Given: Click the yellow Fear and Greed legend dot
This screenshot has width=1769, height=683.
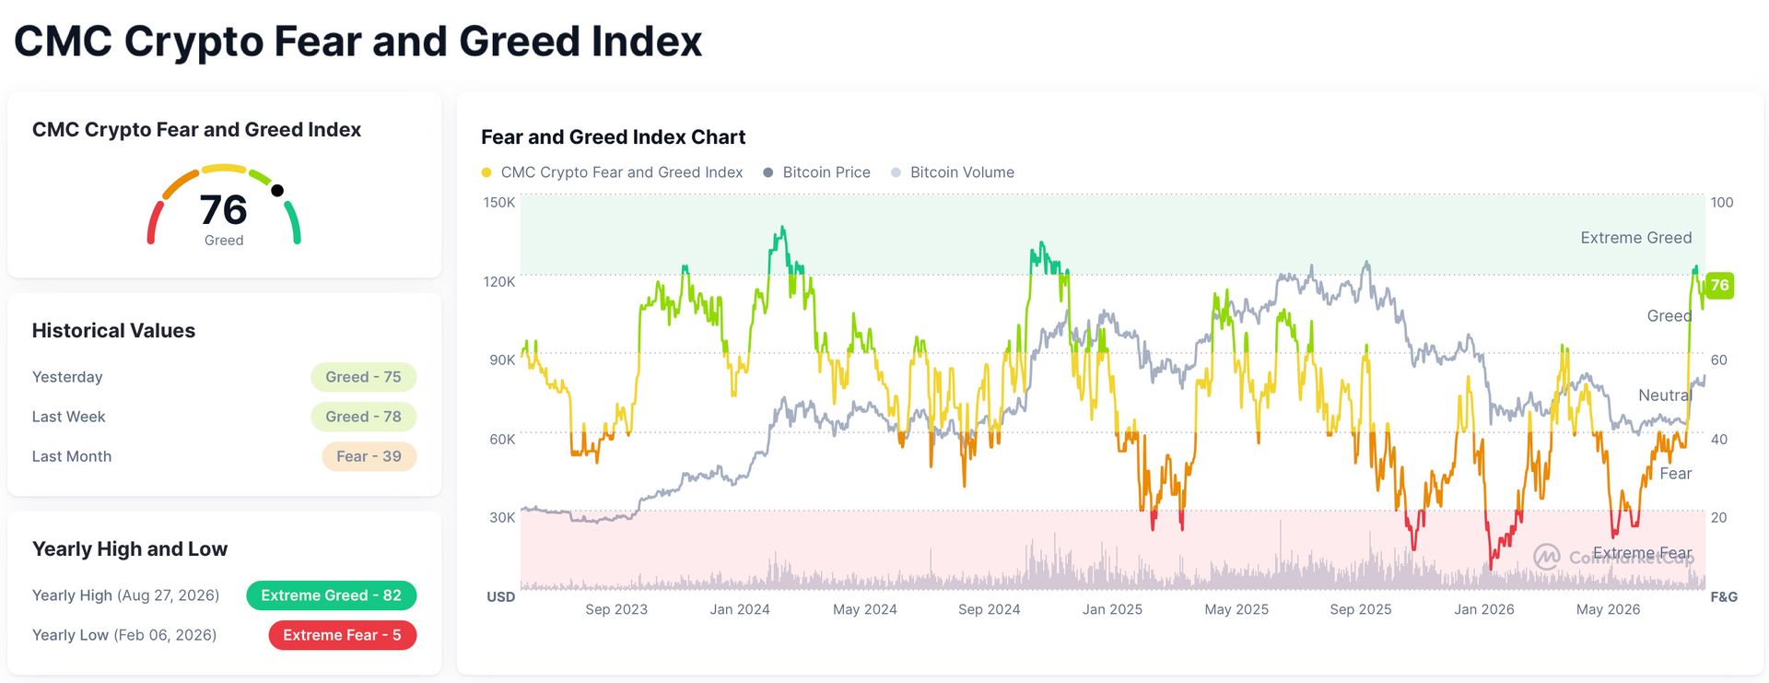Looking at the screenshot, I should pyautogui.click(x=486, y=172).
